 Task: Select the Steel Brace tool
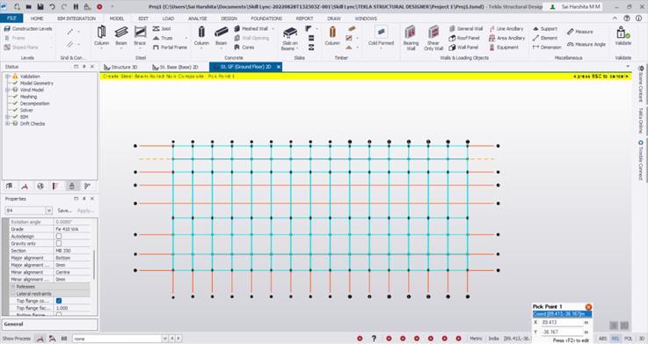[x=140, y=35]
